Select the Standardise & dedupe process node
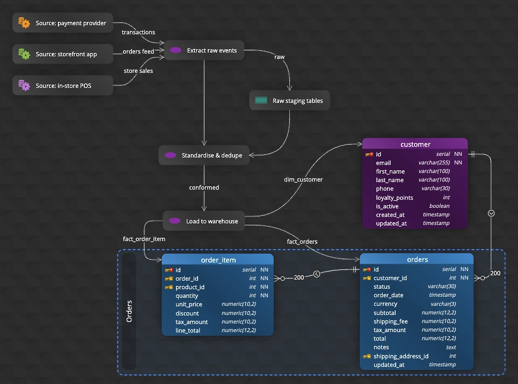 click(204, 155)
